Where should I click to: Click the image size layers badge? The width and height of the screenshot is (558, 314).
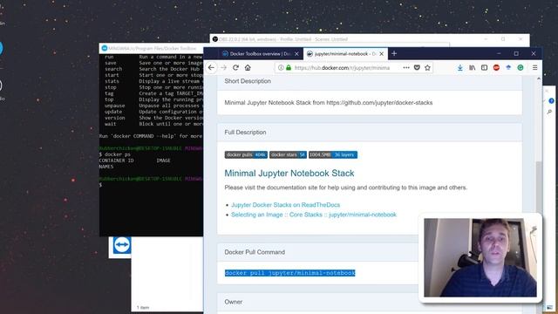click(333, 155)
